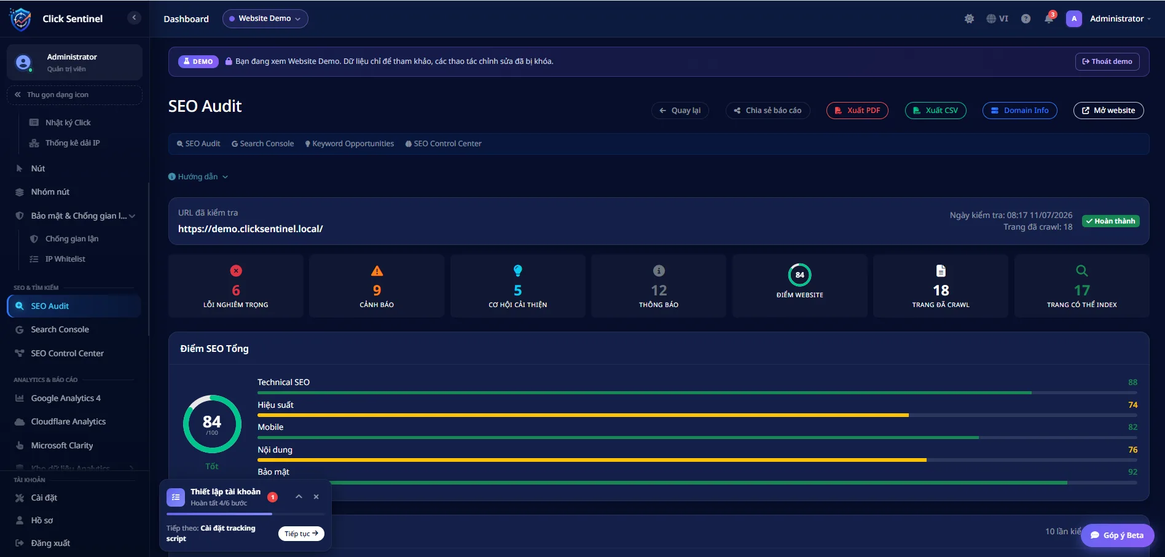Screen dimensions: 1165x557
Task: Click the Click Sentinel shield logo
Action: [20, 19]
